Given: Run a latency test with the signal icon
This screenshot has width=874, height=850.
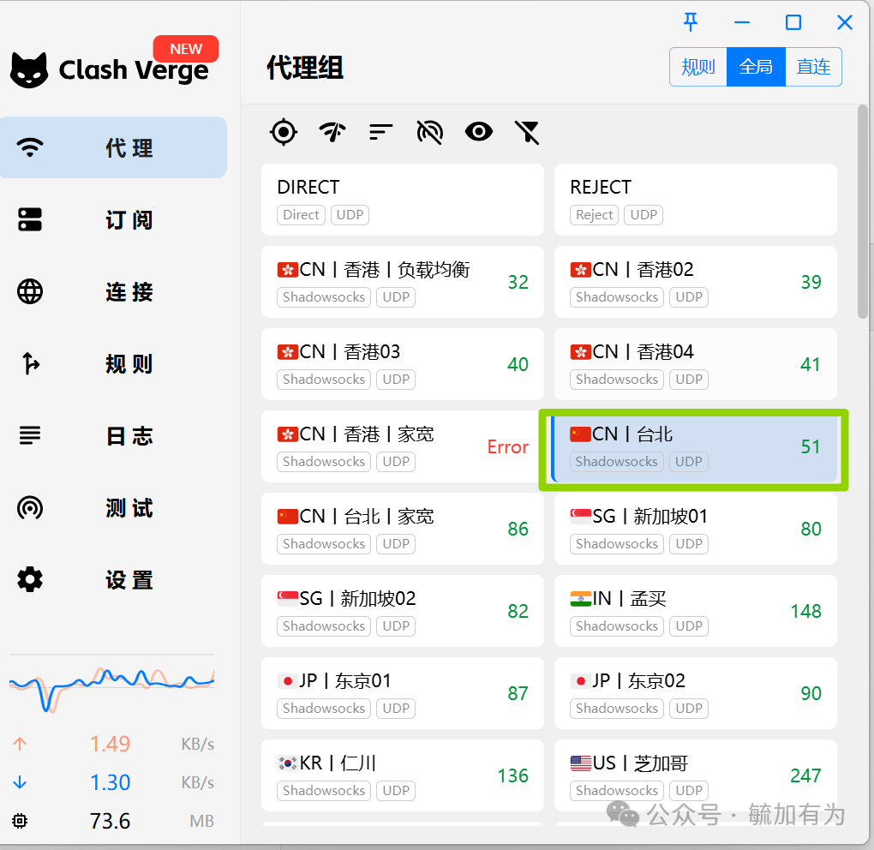Looking at the screenshot, I should point(332,132).
